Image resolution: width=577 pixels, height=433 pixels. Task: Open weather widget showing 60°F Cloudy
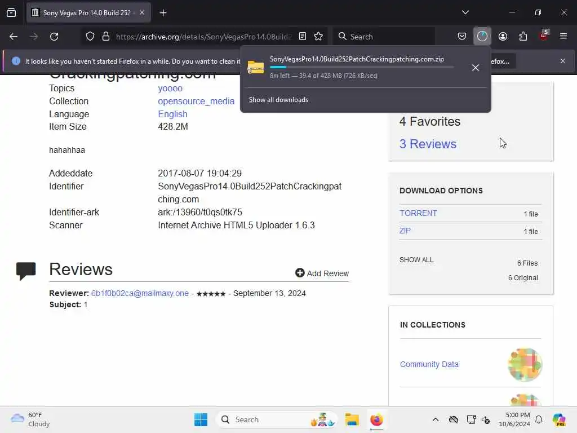click(x=30, y=419)
